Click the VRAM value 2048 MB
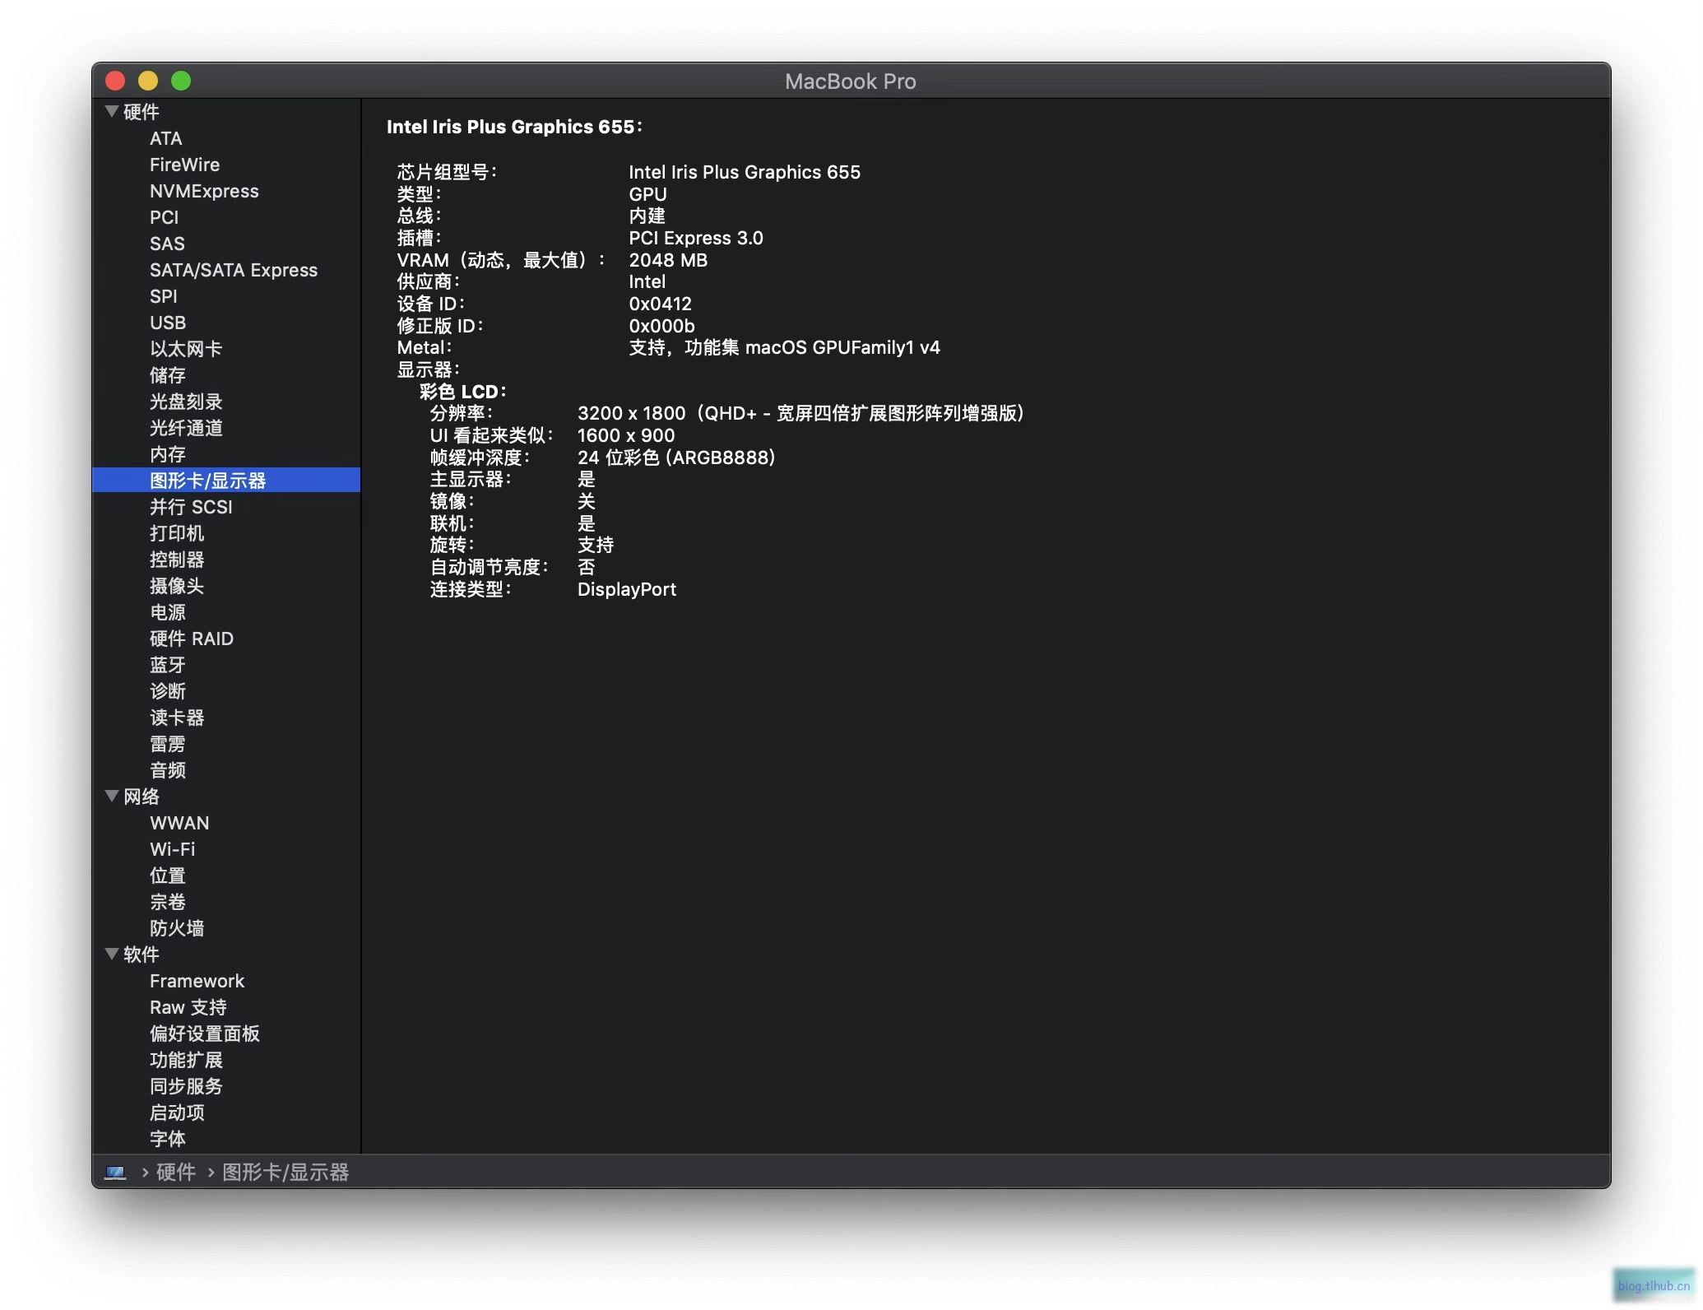 pos(668,260)
